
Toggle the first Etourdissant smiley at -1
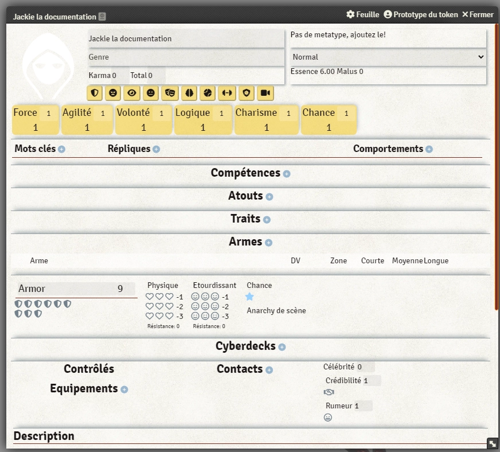(196, 297)
